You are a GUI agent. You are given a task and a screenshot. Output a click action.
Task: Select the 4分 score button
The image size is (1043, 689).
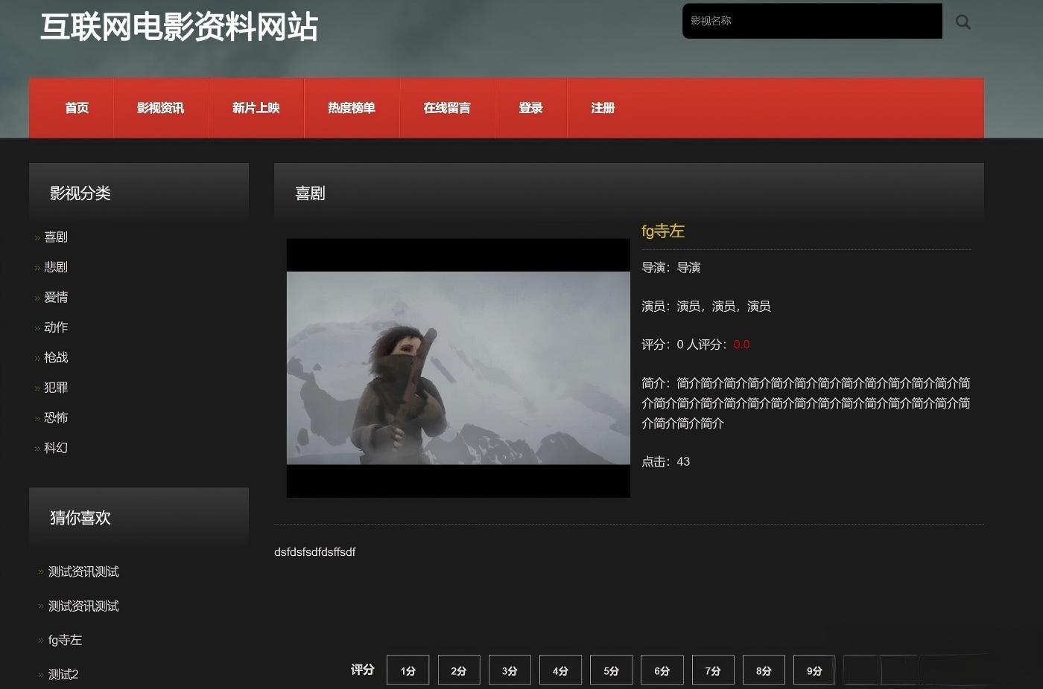click(x=560, y=670)
